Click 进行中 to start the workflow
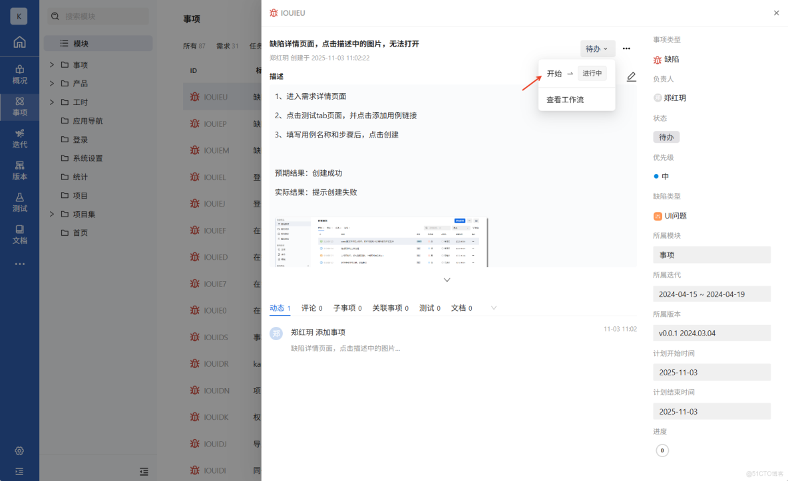 pos(592,73)
